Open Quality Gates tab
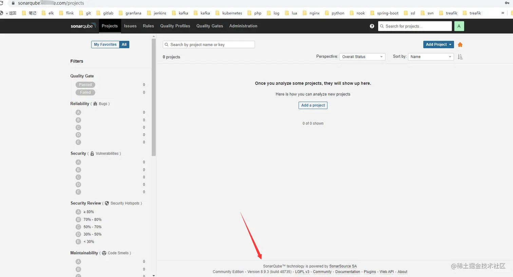This screenshot has height=277, width=513. tap(210, 26)
